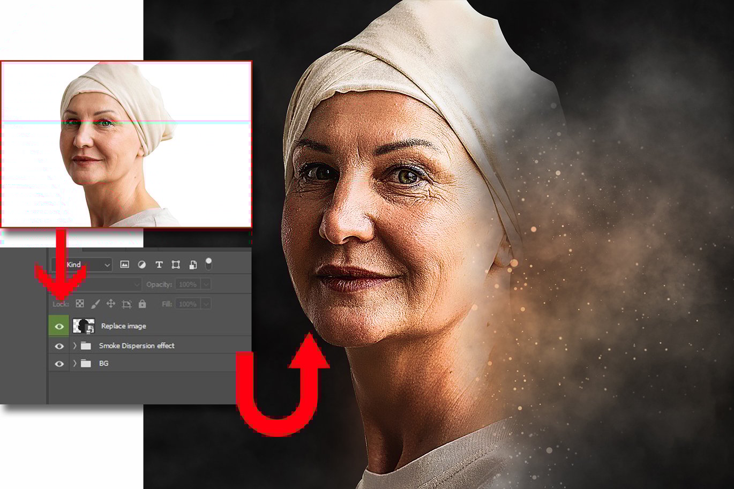Lock position move icon

click(111, 304)
